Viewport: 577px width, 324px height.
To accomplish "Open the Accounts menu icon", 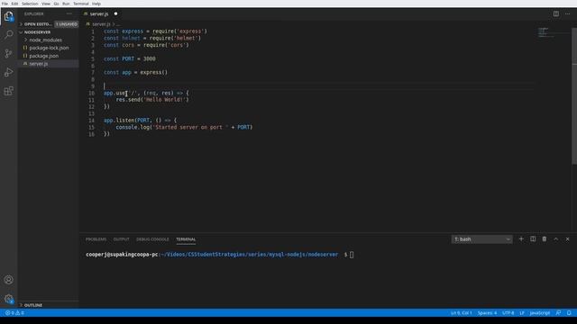I will [x=8, y=280].
